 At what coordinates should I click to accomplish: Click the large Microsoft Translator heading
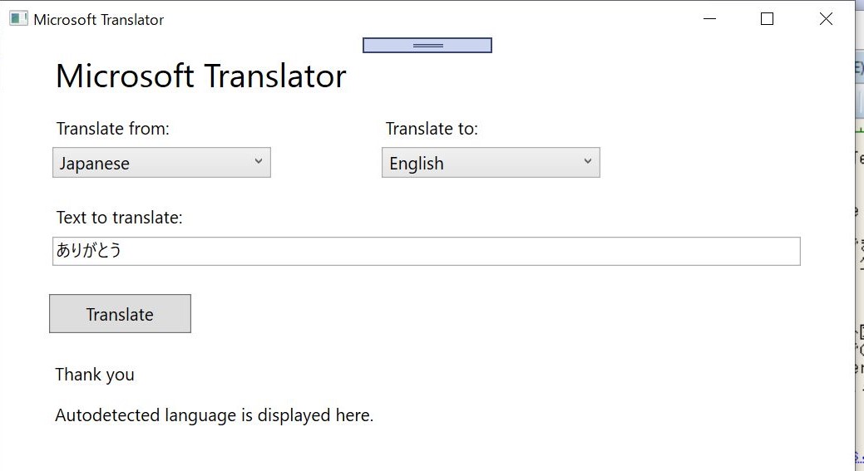pos(201,76)
